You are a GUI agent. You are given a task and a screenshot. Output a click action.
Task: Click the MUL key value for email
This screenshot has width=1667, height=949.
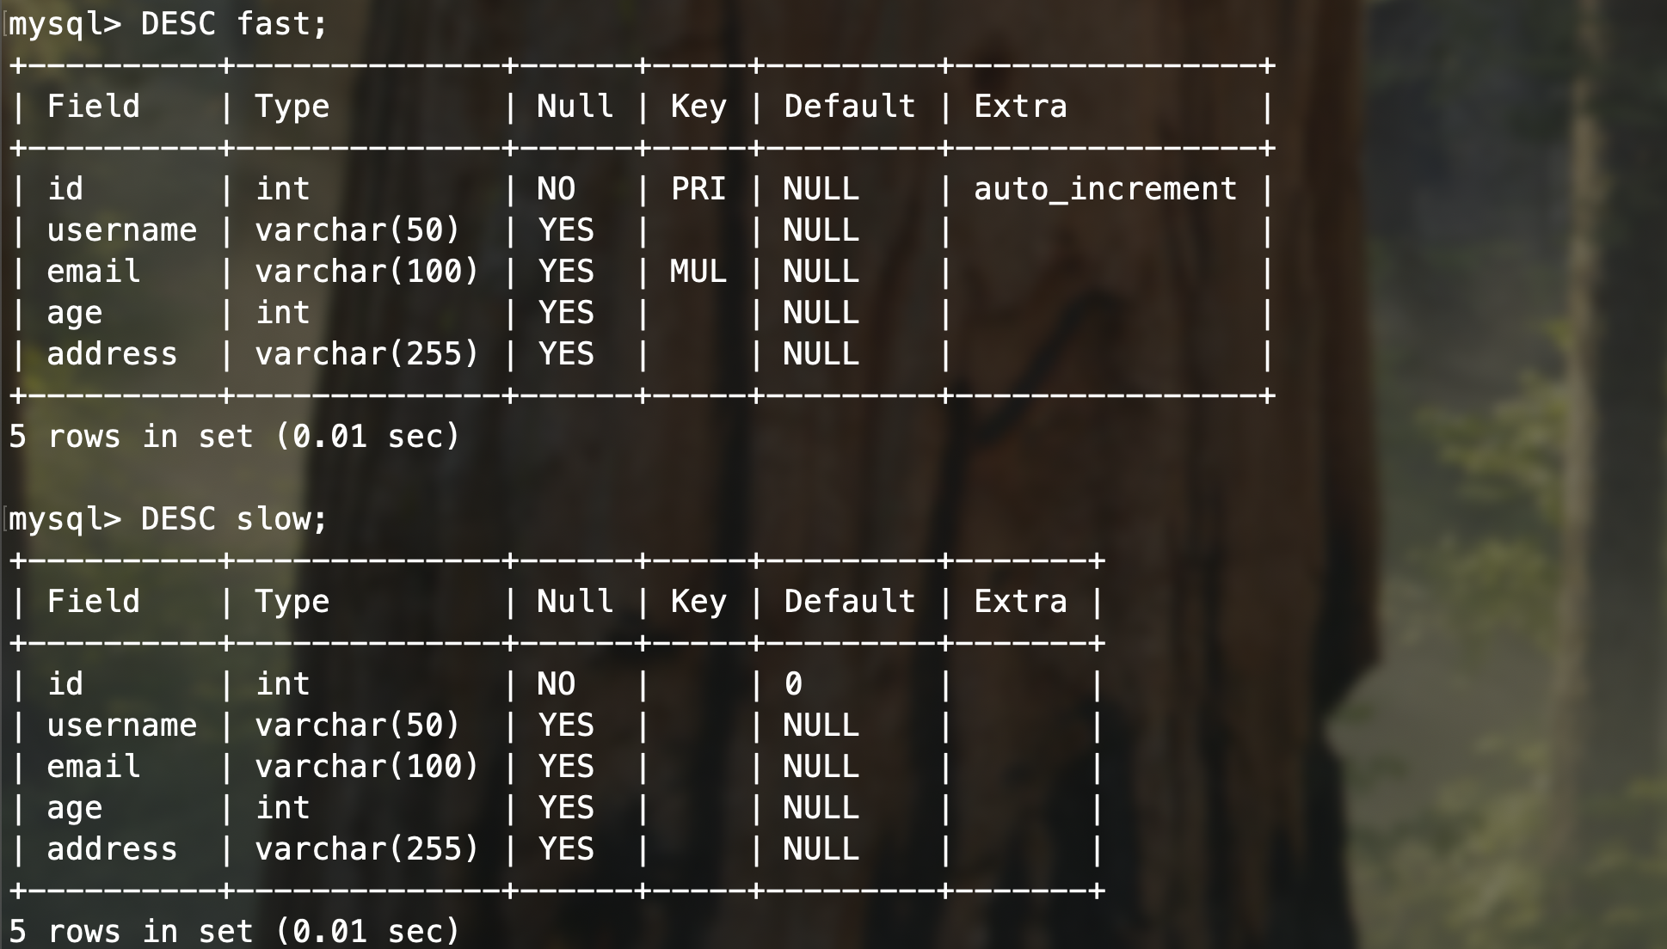(x=698, y=272)
